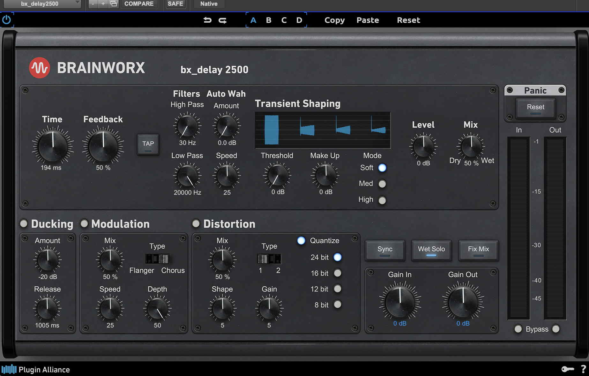Flip the Distortion Type 1/2 switch
The image size is (589, 376).
click(269, 259)
